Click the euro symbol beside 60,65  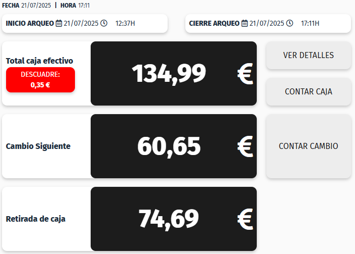coord(245,146)
